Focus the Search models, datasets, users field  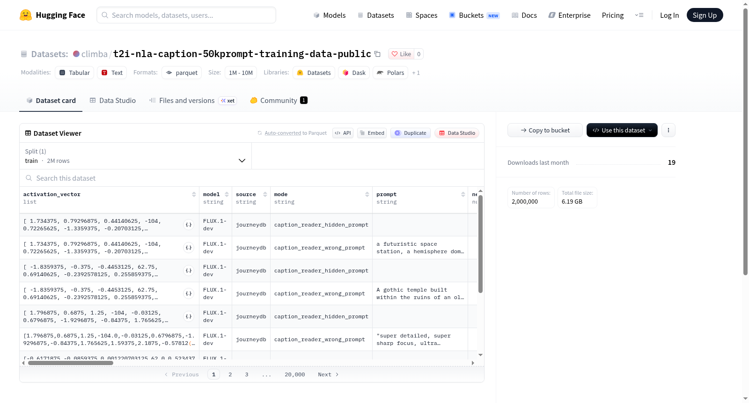click(186, 15)
